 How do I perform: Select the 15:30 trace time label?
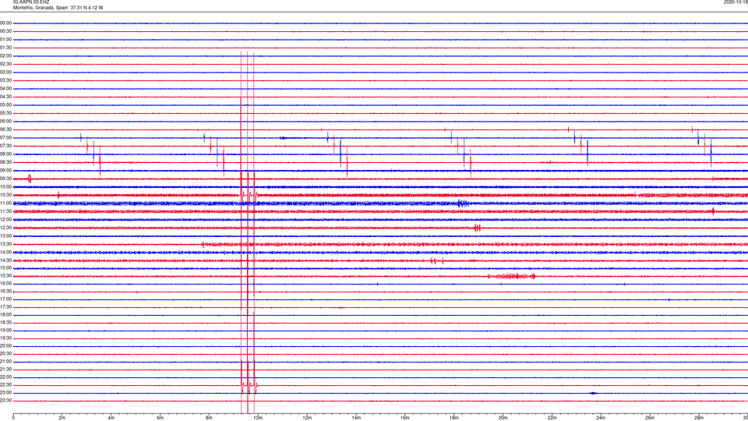[x=5, y=276]
